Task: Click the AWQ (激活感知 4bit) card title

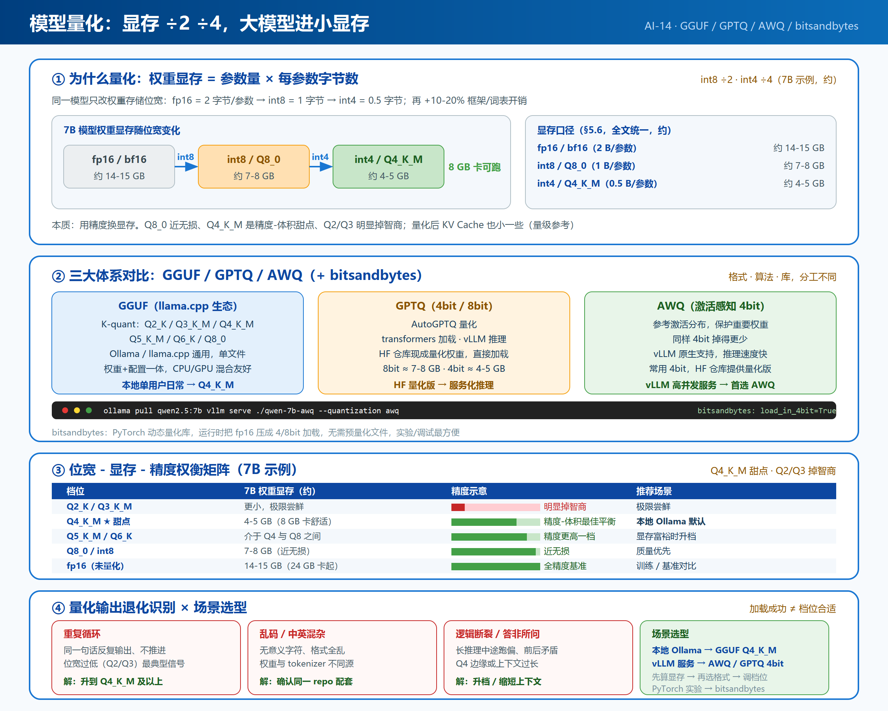Action: (710, 306)
